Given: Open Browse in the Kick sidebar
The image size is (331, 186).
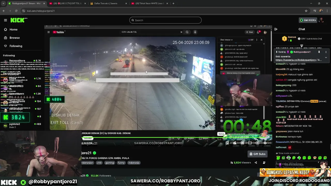Looking at the screenshot, I should tap(12, 38).
